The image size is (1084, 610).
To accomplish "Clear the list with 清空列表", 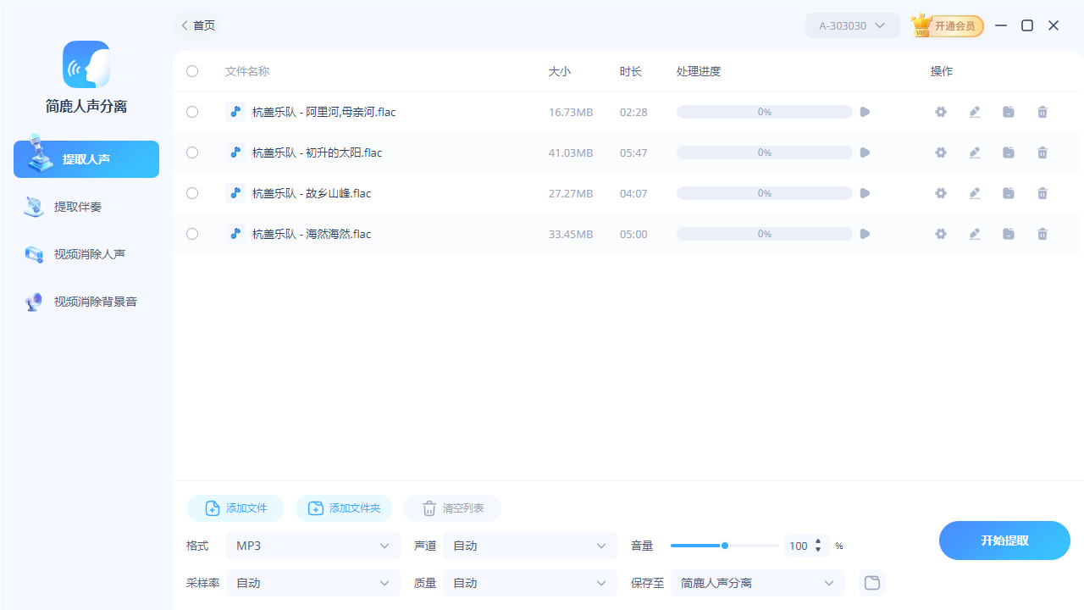I will tap(451, 508).
